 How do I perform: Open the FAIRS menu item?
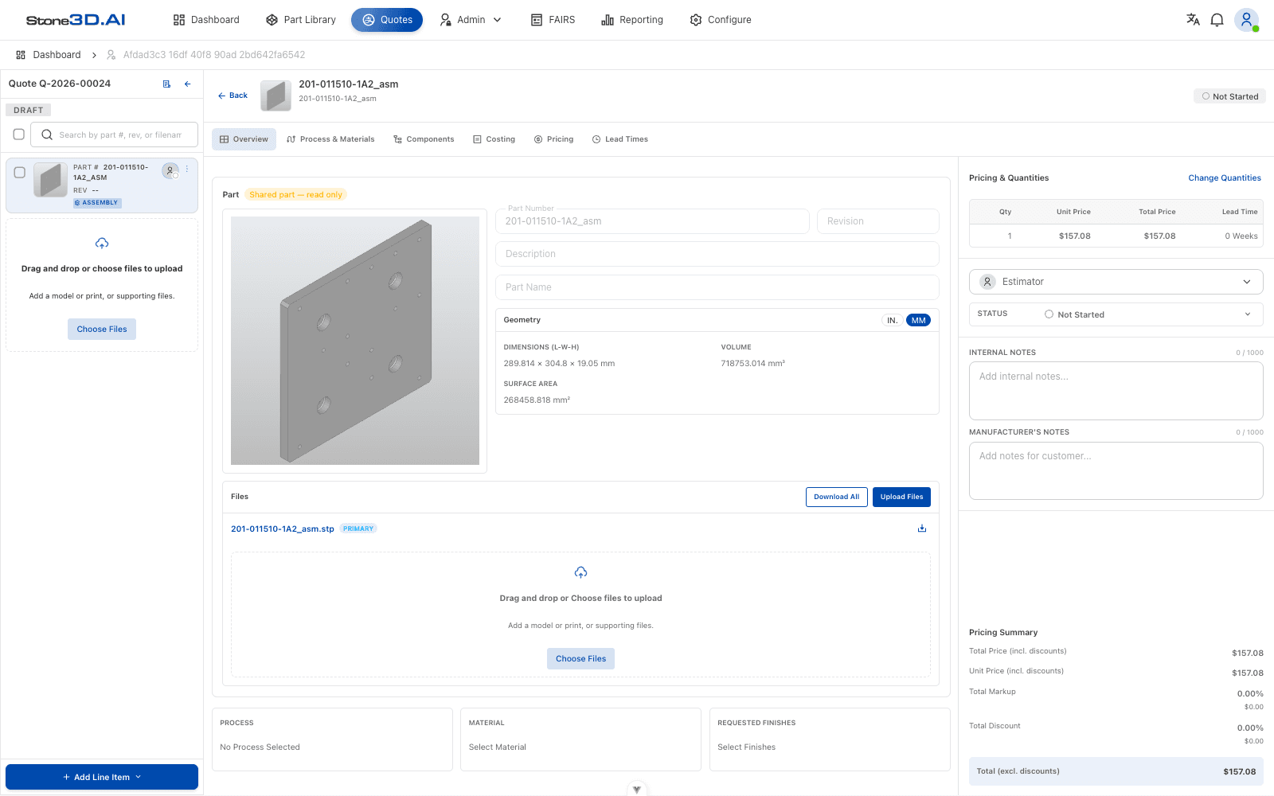pyautogui.click(x=553, y=20)
